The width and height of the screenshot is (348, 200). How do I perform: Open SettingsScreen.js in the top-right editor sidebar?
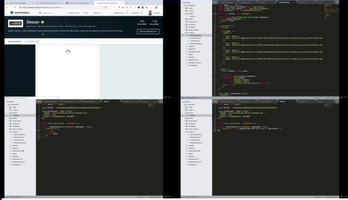(x=196, y=44)
